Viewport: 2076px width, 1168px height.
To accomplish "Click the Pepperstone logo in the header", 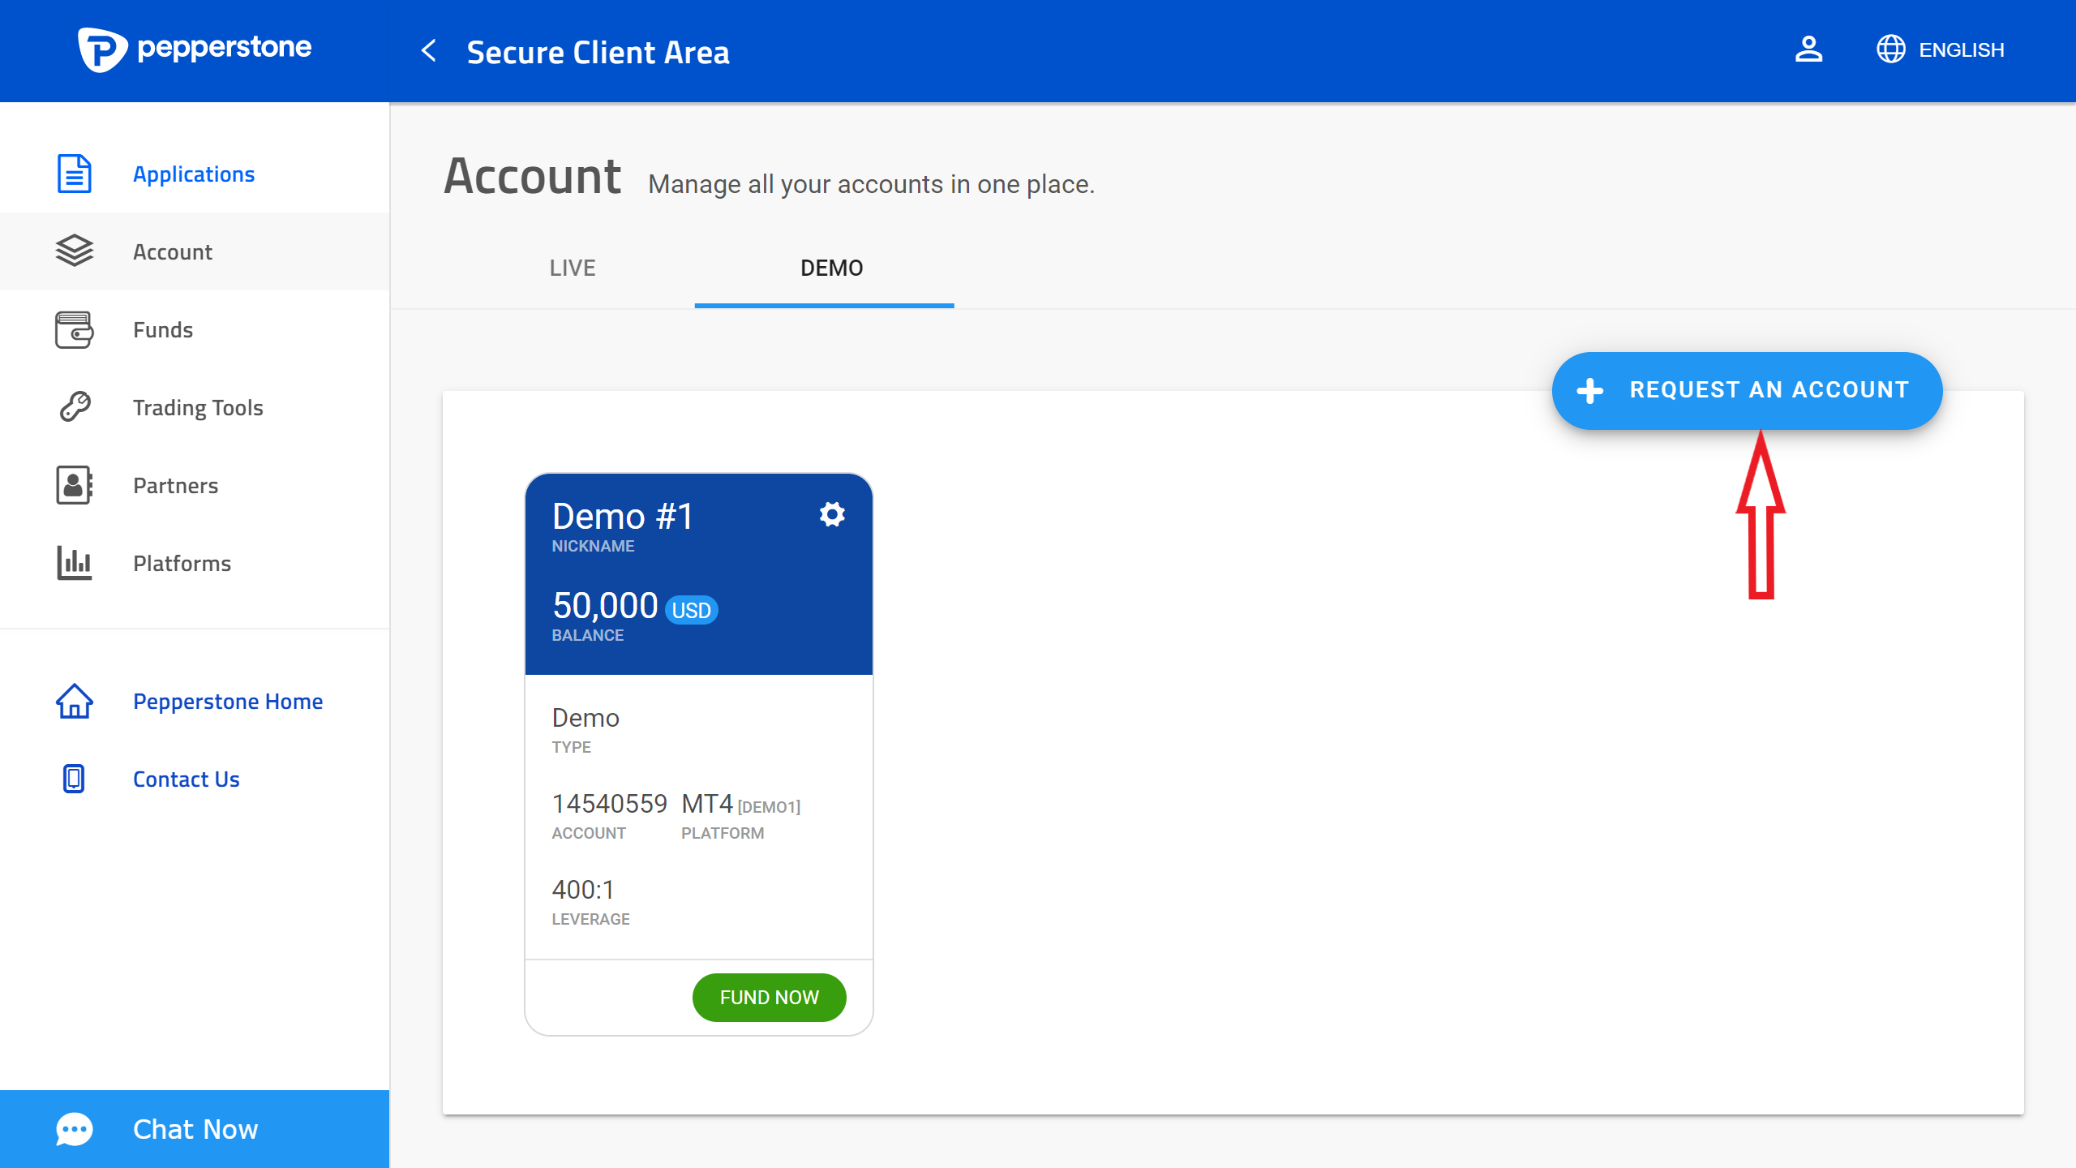I will [x=195, y=49].
